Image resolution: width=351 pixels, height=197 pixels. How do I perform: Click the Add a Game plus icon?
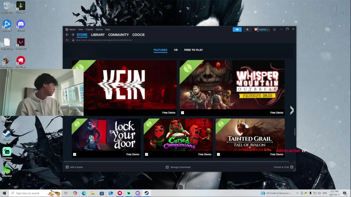coord(67,167)
